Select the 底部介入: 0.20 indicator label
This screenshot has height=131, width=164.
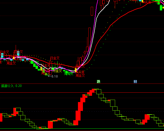(12, 86)
